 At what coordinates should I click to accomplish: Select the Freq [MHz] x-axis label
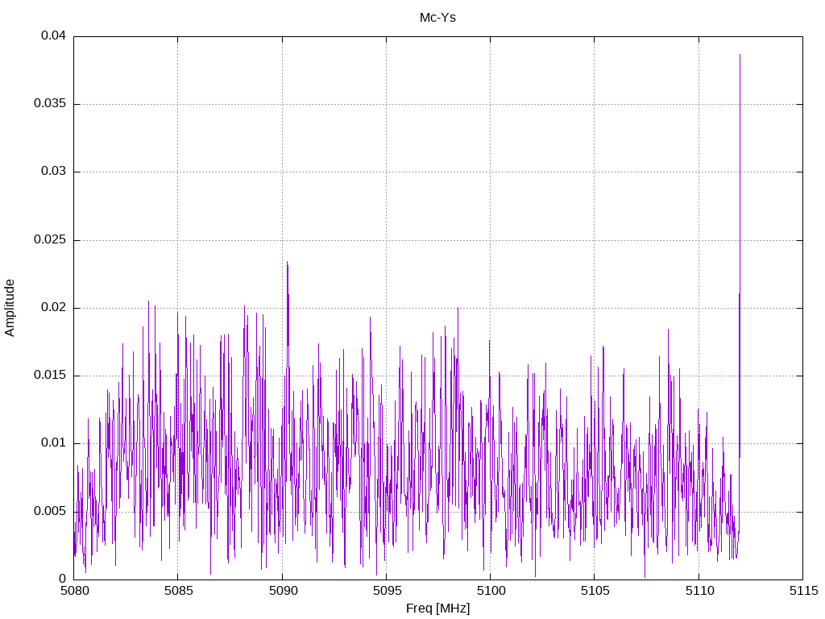pos(437,609)
